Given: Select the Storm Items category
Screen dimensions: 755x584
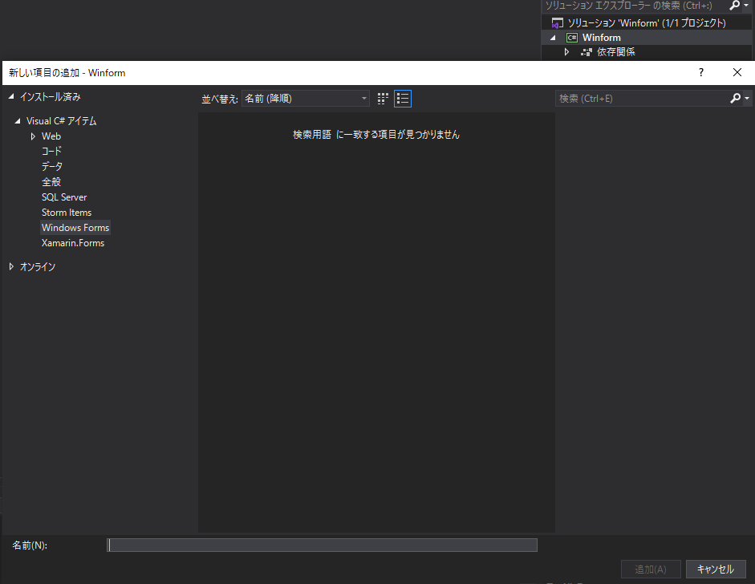Looking at the screenshot, I should point(67,212).
